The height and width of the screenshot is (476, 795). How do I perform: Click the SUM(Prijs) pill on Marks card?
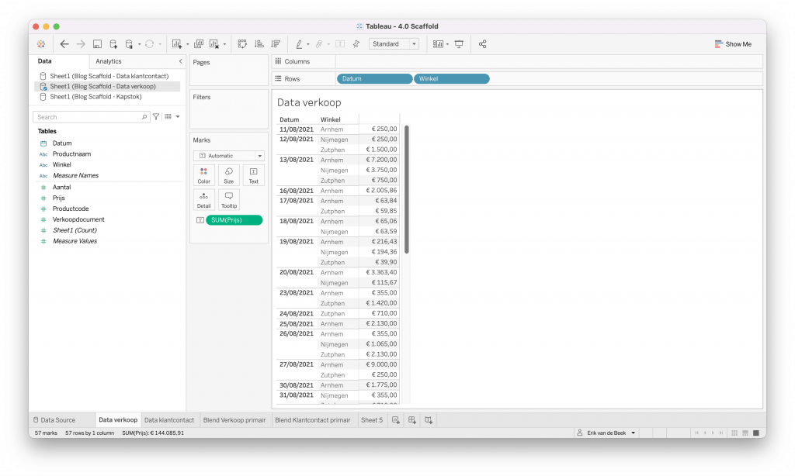(234, 220)
